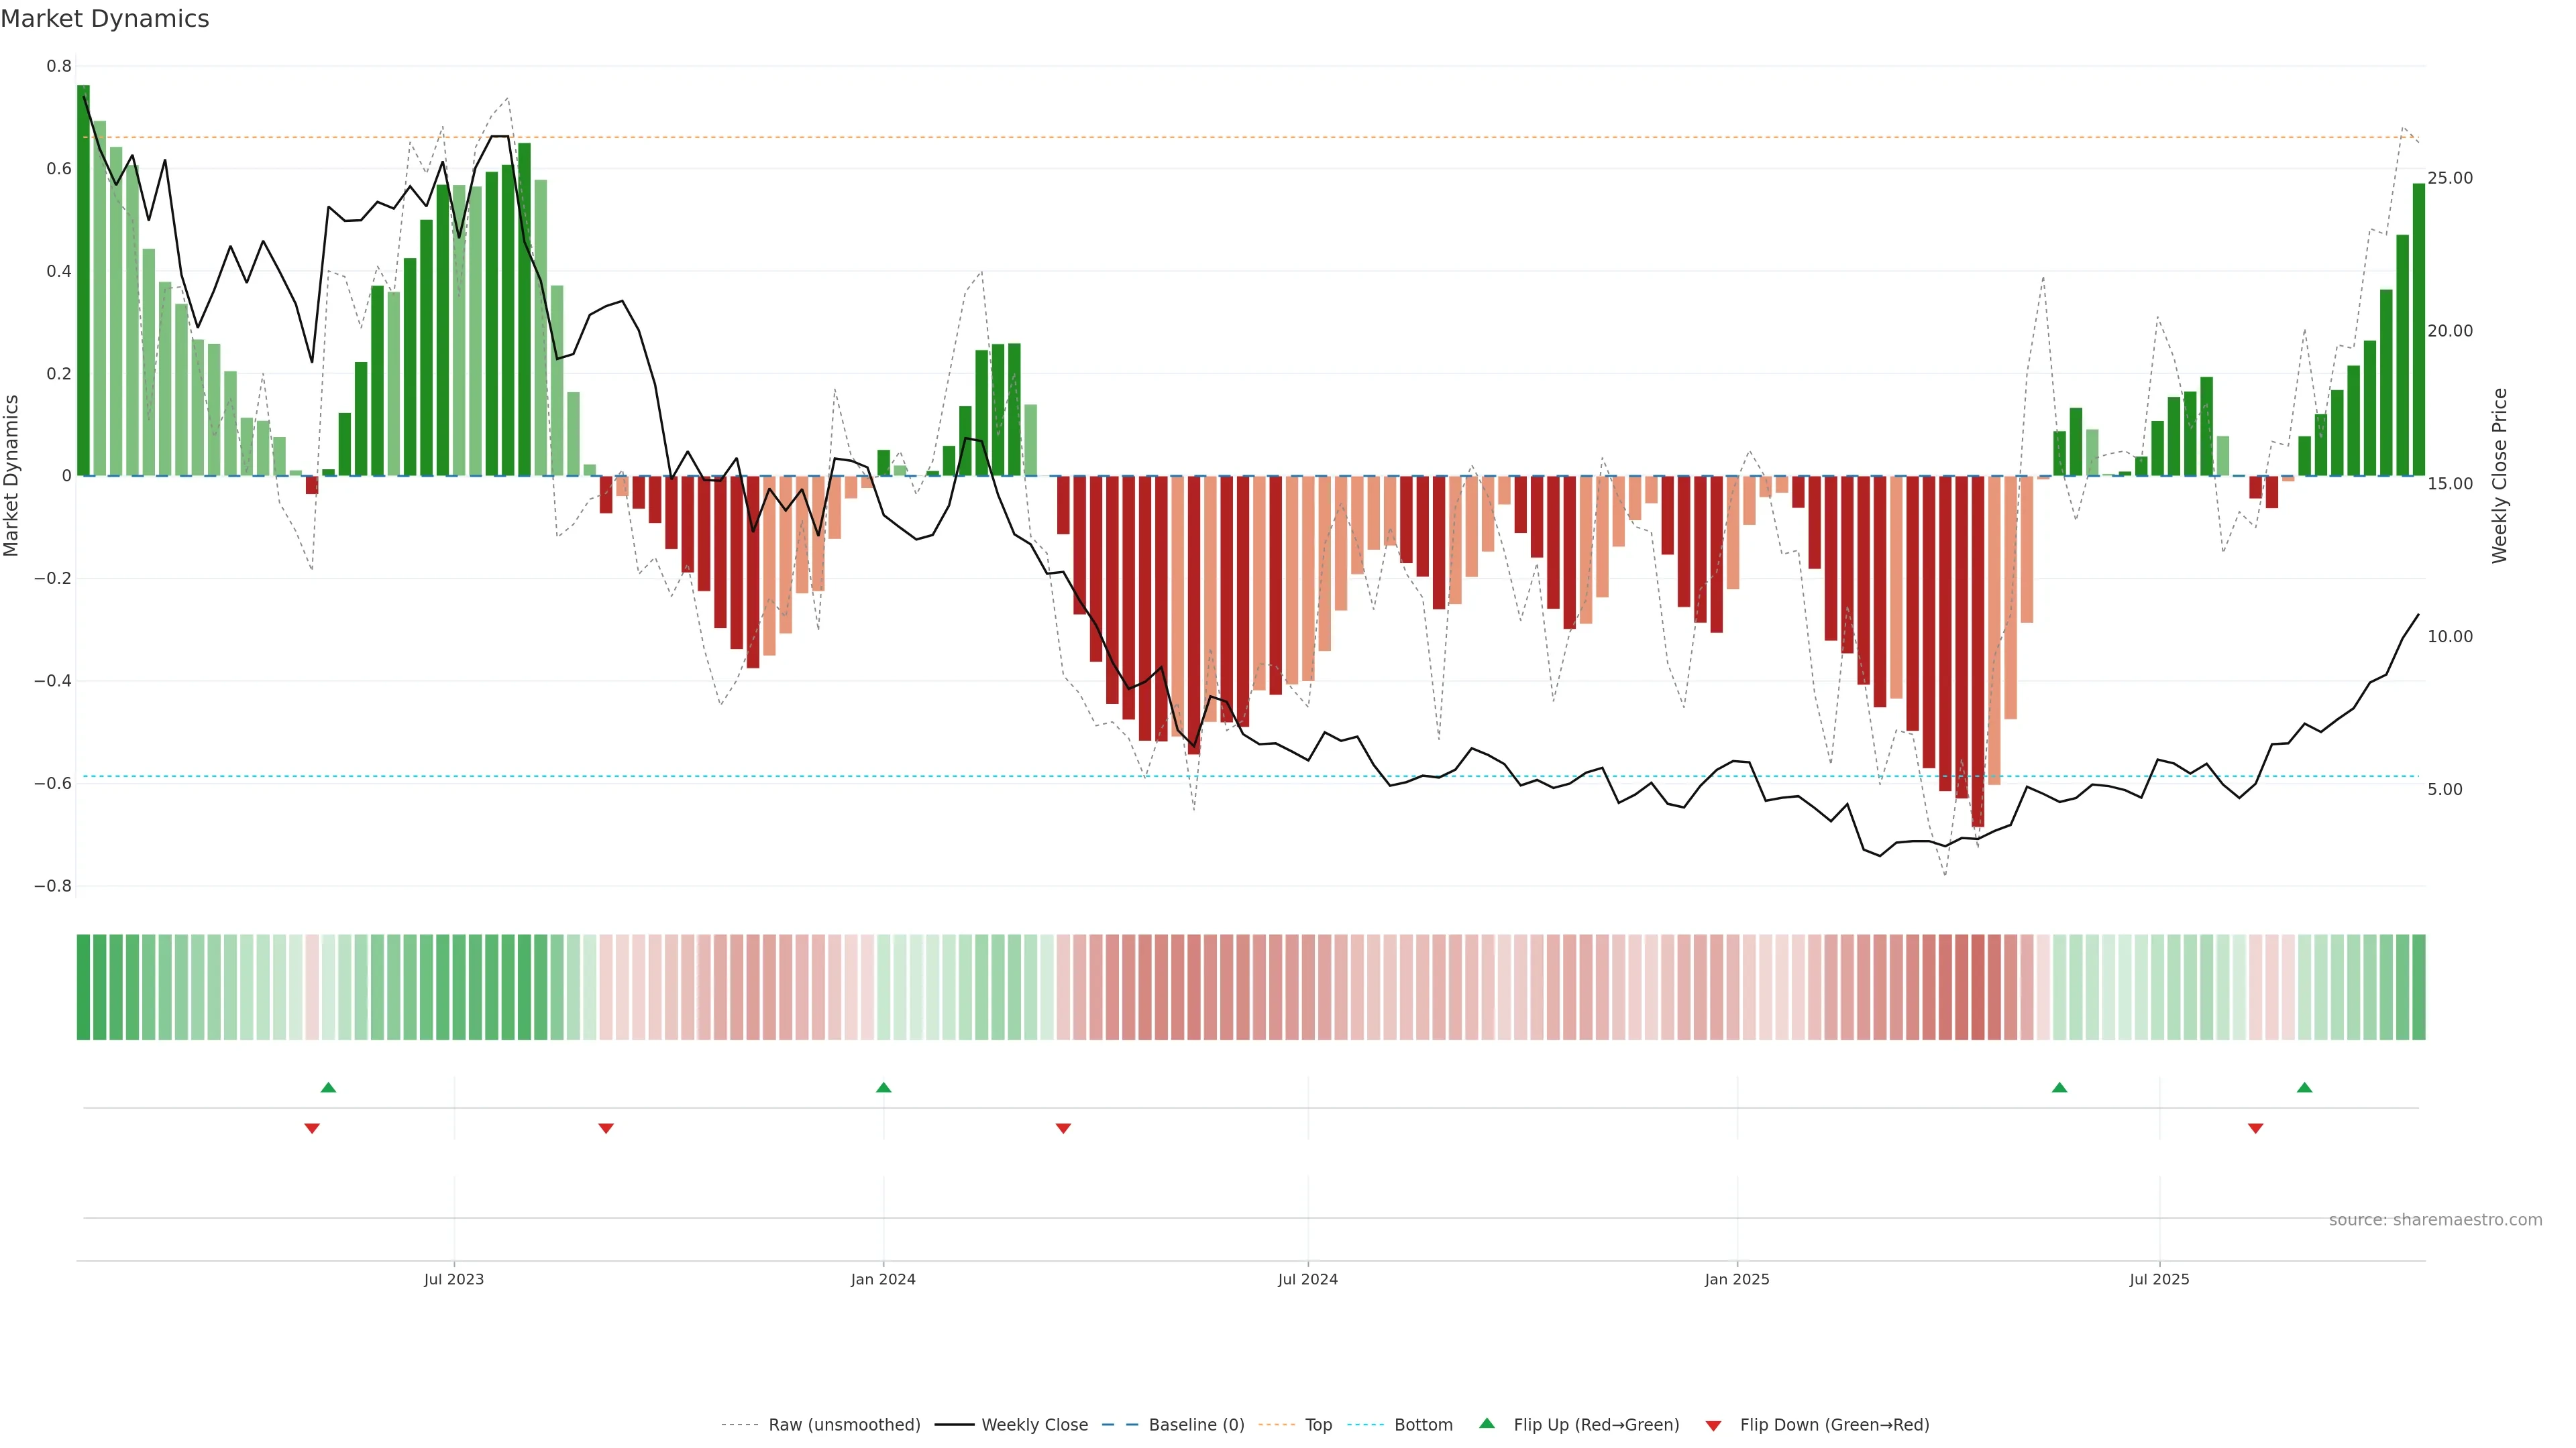Click the Weekly Close Price axis label
2576x1448 pixels.
[x=2499, y=476]
